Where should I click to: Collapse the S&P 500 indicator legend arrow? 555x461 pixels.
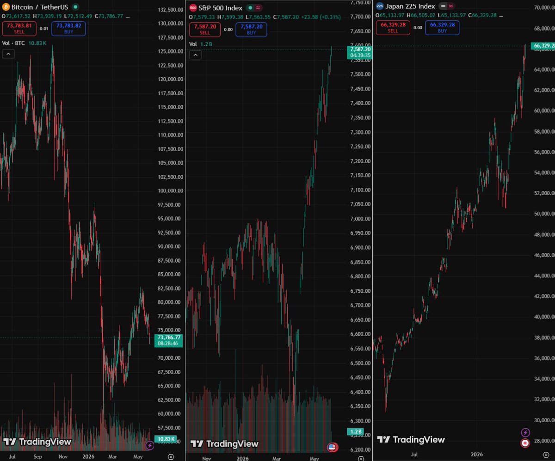point(195,55)
